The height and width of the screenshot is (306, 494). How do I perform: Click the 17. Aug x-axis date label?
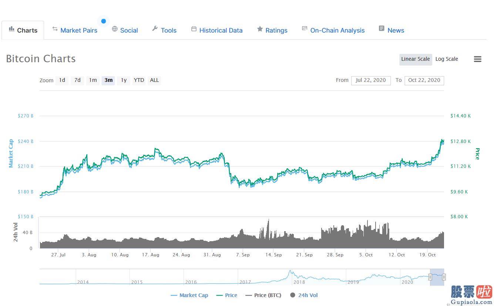click(150, 255)
